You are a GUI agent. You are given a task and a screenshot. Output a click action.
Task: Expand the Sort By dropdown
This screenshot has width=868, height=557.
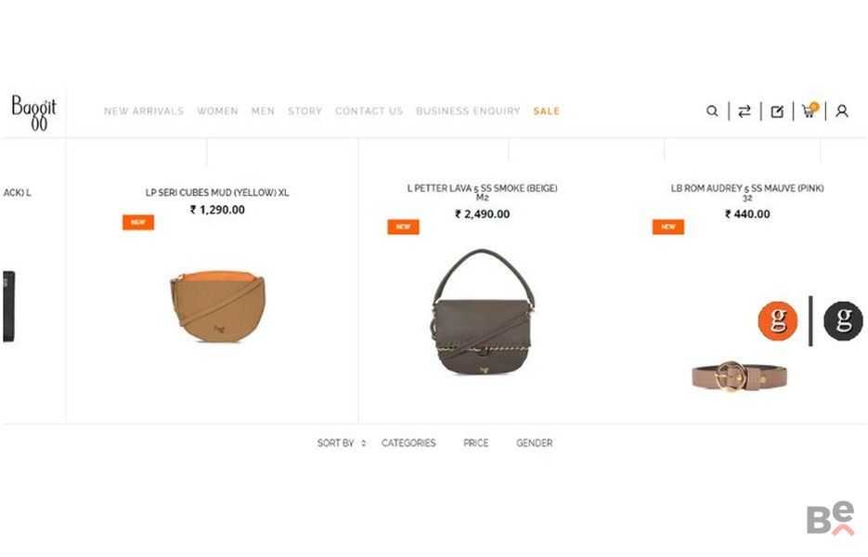coord(342,443)
